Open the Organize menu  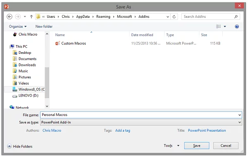tap(17, 27)
